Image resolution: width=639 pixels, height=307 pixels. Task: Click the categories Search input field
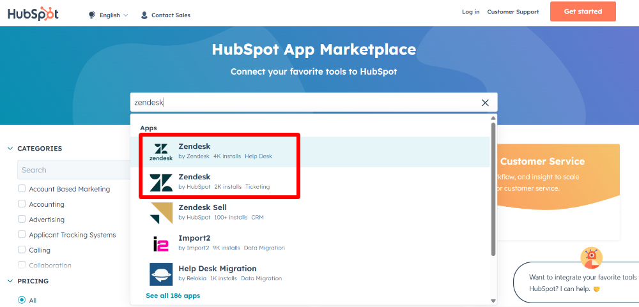click(73, 170)
